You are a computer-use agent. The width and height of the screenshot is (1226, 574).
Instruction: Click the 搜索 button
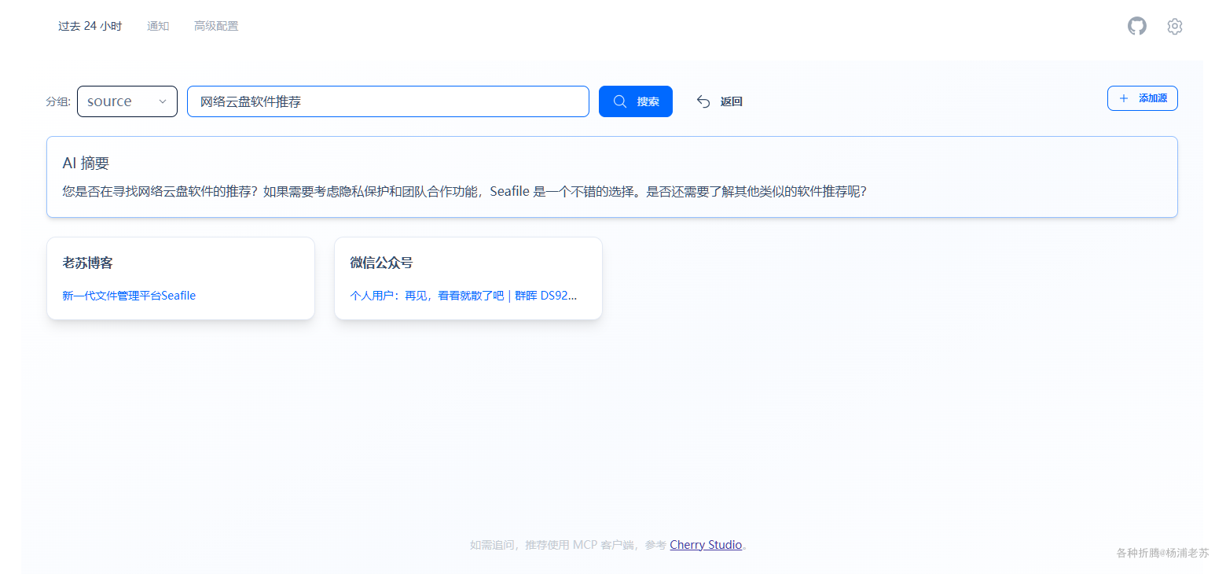tap(636, 101)
